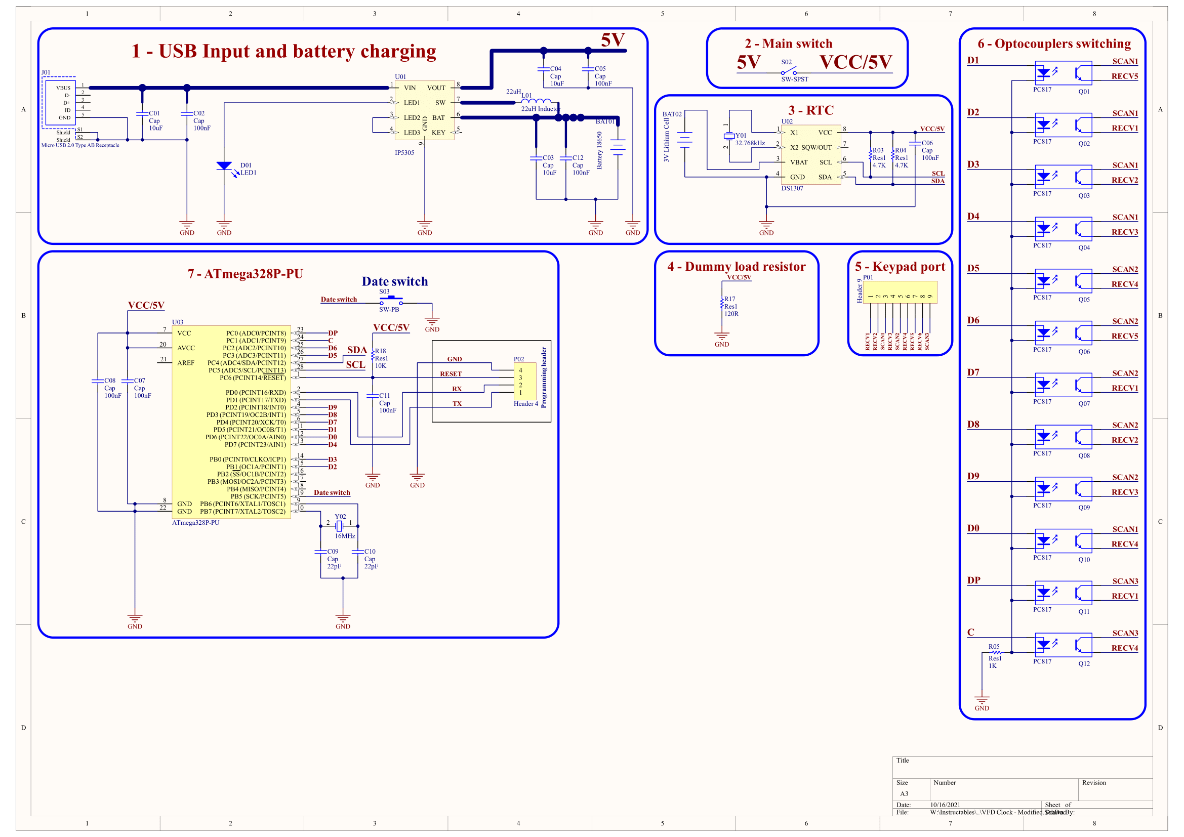The image size is (1184, 837).
Task: Click '6 - Optocouplers switching' heading
Action: (1054, 44)
